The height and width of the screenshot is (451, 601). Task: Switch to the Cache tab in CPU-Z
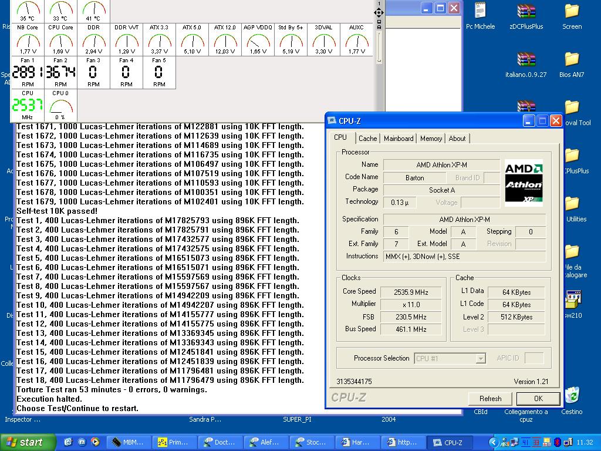pyautogui.click(x=367, y=139)
